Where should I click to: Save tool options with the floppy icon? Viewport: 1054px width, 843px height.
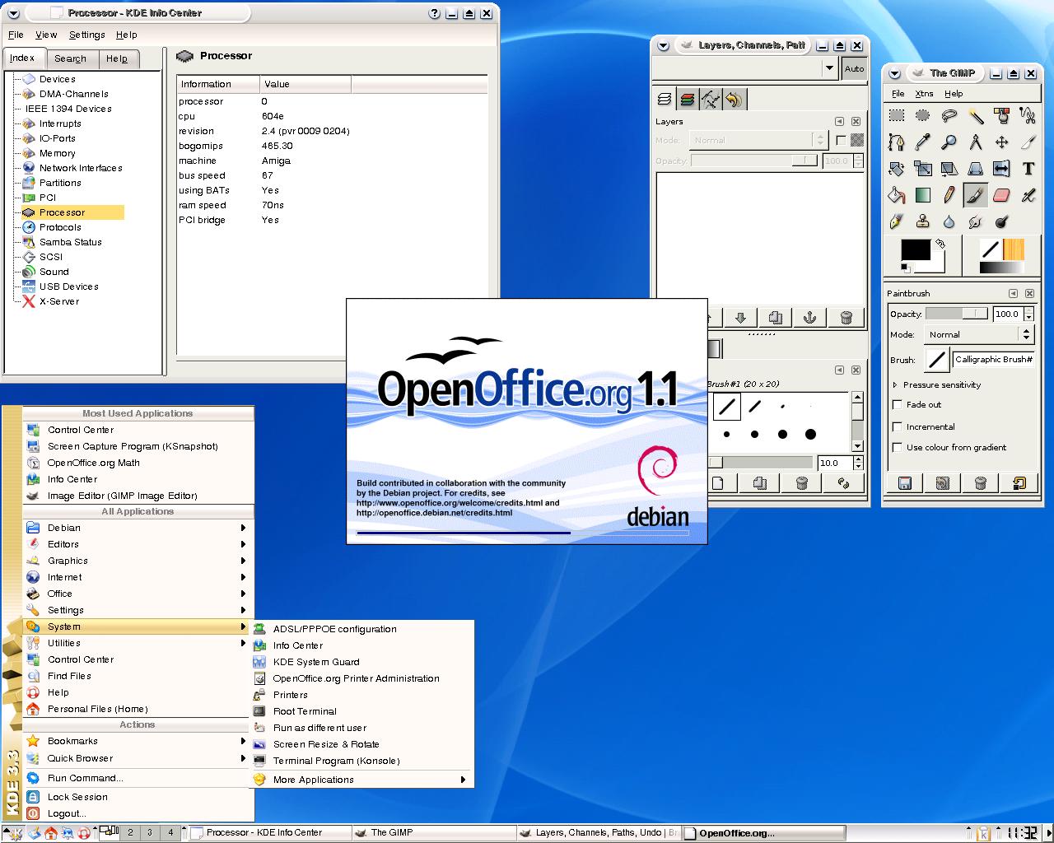click(904, 483)
